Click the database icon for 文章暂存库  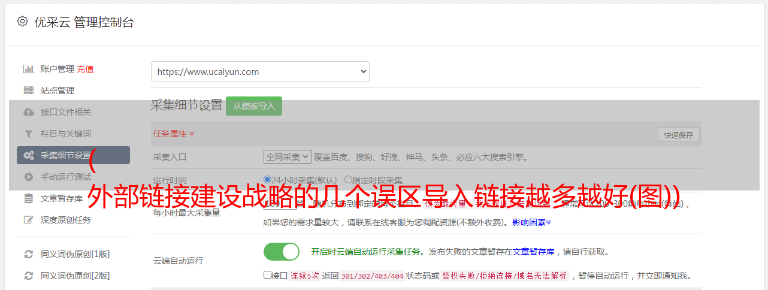[28, 198]
